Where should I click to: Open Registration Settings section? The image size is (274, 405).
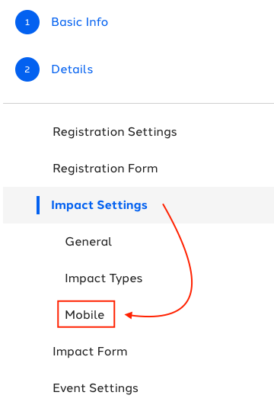115,132
